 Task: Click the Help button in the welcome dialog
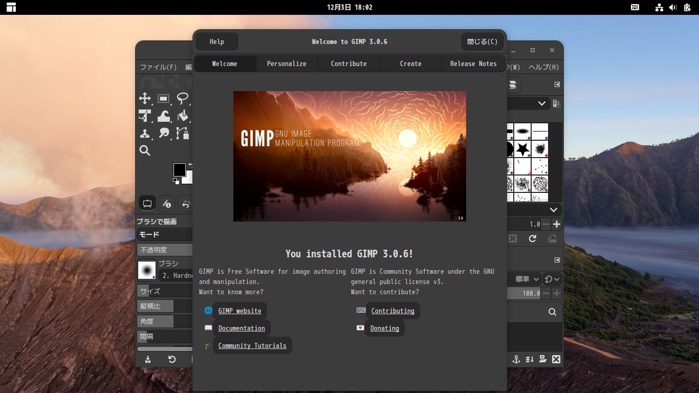[216, 41]
